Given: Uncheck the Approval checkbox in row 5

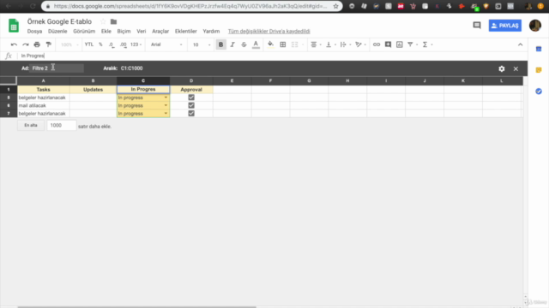Looking at the screenshot, I should (x=191, y=98).
